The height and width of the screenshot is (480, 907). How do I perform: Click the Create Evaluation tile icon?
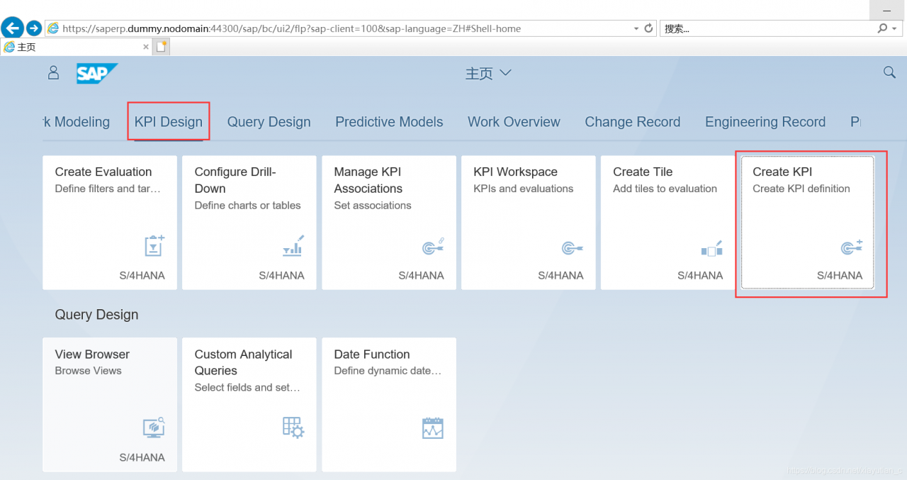[154, 245]
